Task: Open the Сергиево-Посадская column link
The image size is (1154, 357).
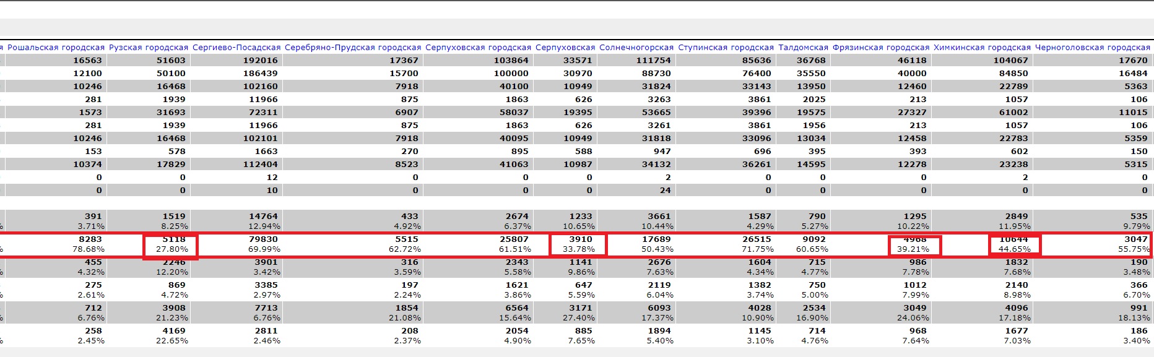Action: tap(236, 47)
